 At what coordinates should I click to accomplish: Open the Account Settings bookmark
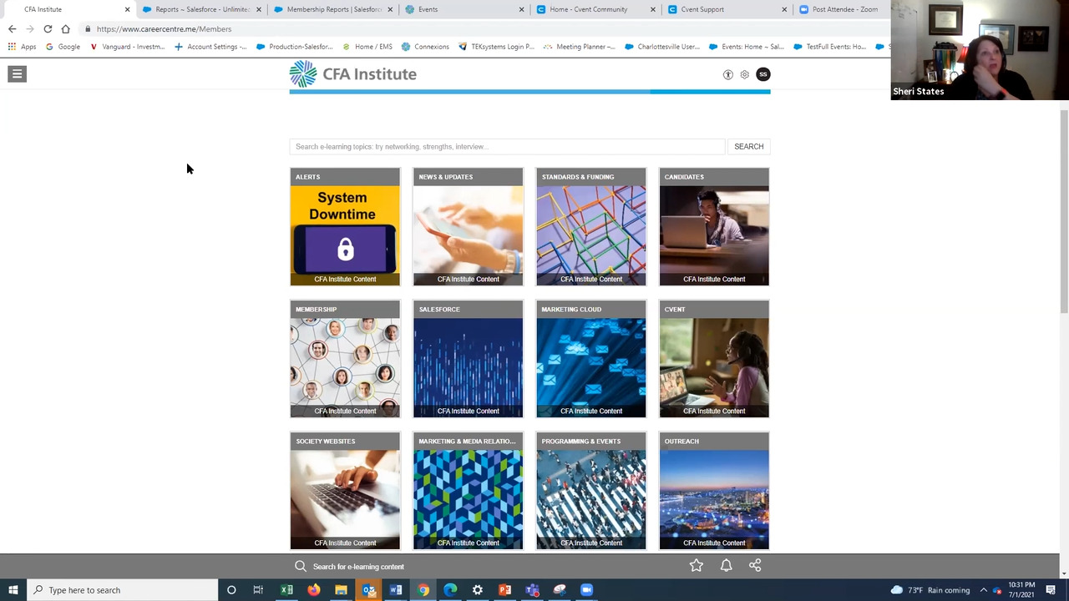tap(210, 47)
